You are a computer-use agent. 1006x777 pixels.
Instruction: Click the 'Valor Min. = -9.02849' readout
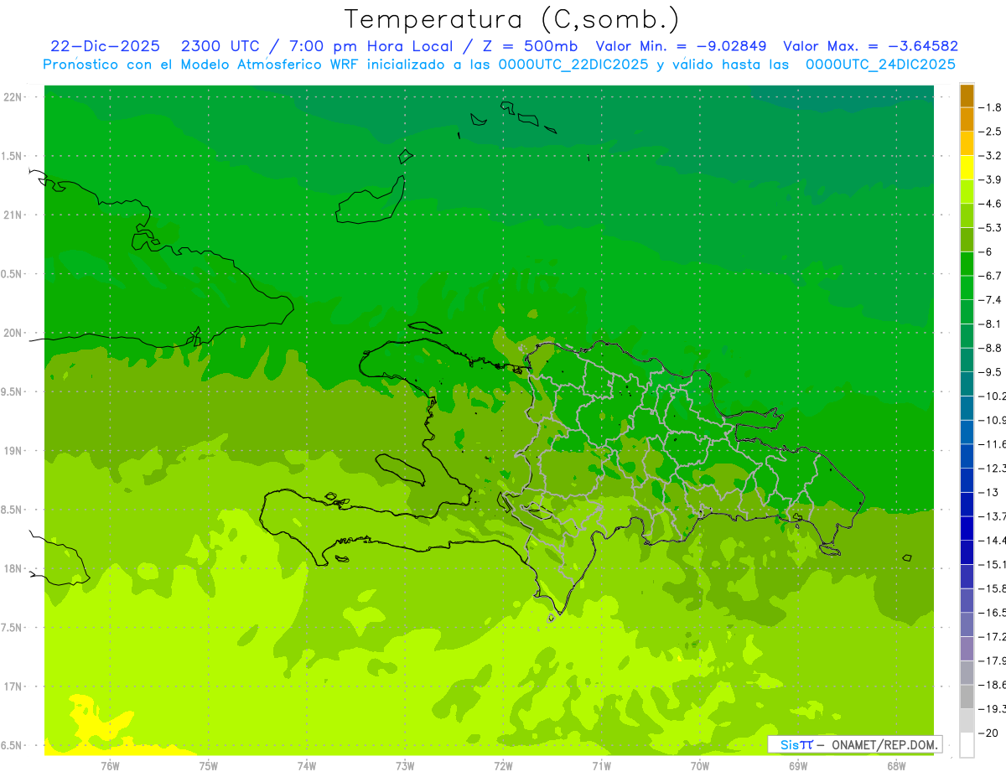[x=681, y=46]
